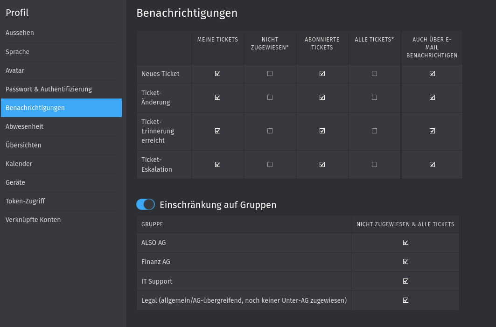This screenshot has height=327, width=496.
Task: Uncheck Meine Tickets for Neues Ticket
Action: [217, 74]
